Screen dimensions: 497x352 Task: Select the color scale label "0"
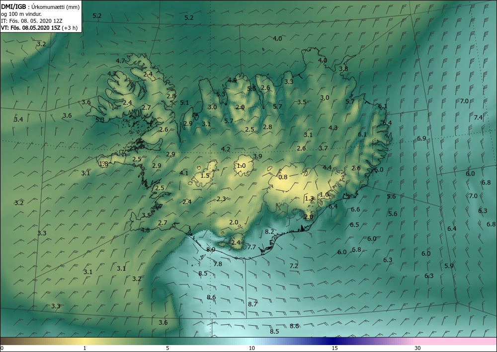[x=2, y=348]
